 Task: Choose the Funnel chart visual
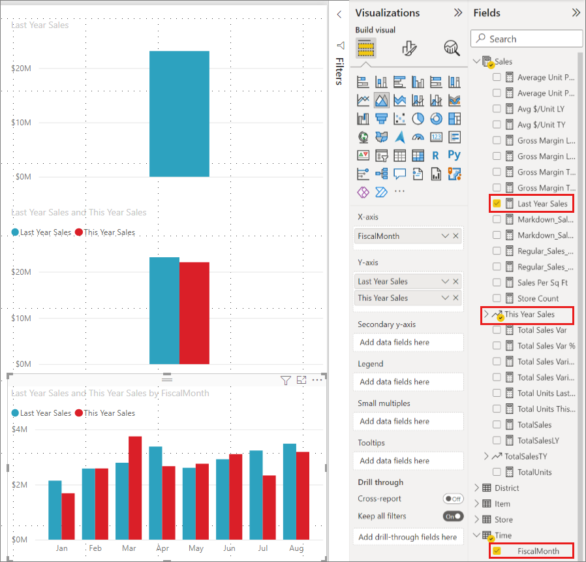click(x=381, y=119)
